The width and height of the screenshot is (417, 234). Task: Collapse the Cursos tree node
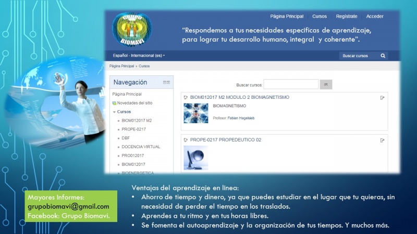114,112
